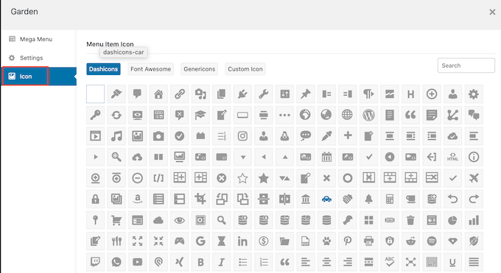Screen dimensions: 501x273
Task: Select the blank no-icon option
Action: click(95, 94)
